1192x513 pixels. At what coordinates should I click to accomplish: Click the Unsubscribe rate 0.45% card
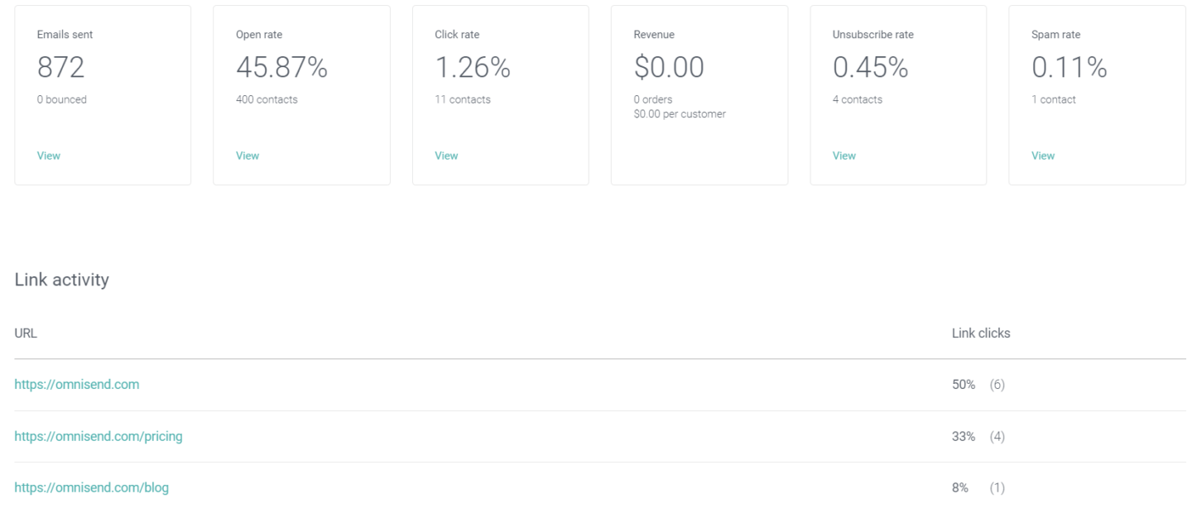point(898,95)
